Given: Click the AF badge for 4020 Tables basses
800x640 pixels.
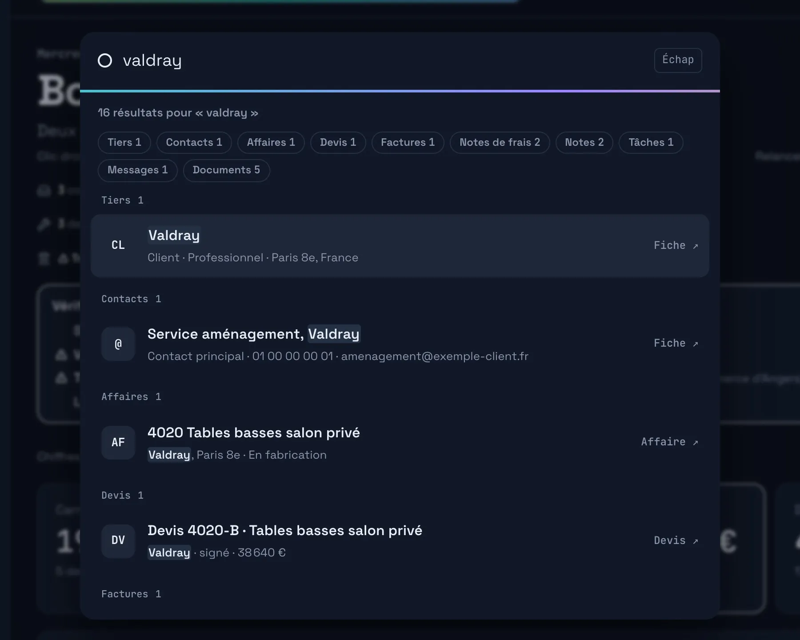Looking at the screenshot, I should tap(118, 443).
